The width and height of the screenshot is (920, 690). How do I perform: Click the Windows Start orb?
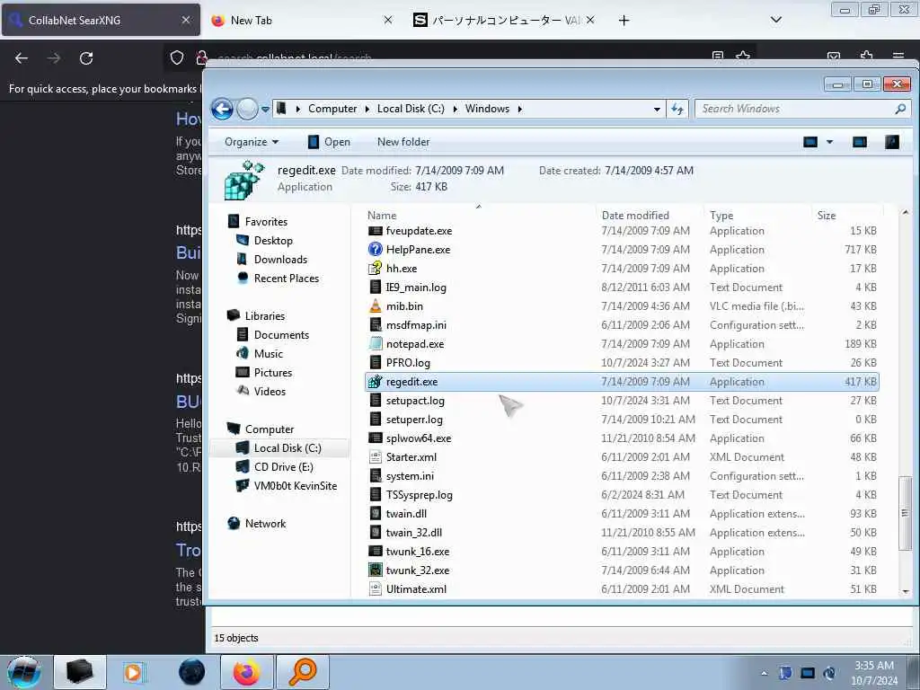(24, 672)
